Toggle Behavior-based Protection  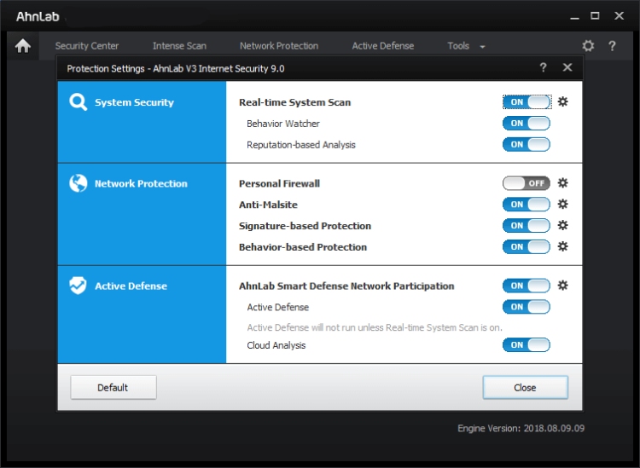pyautogui.click(x=527, y=246)
